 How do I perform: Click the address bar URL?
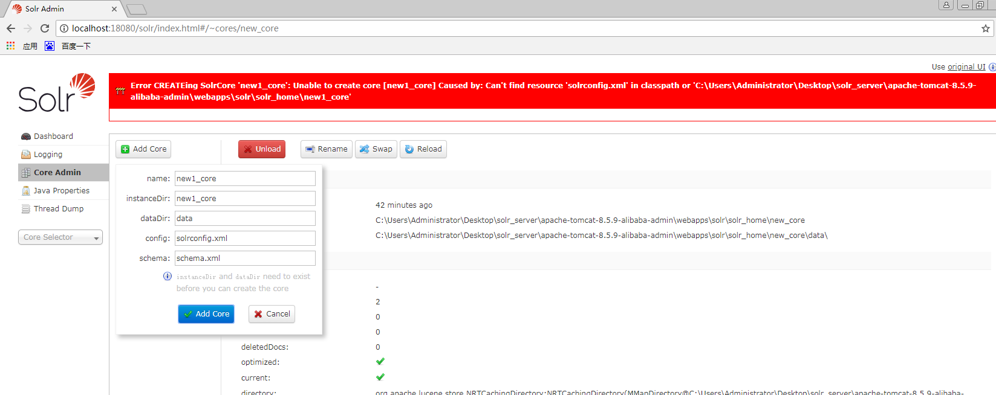[x=175, y=28]
